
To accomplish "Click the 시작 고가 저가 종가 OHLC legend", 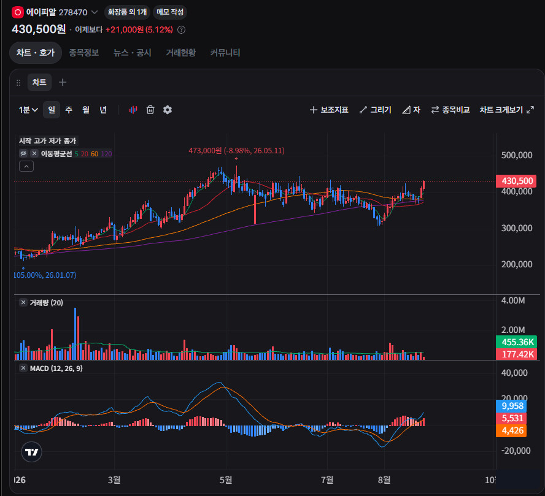I will (48, 141).
